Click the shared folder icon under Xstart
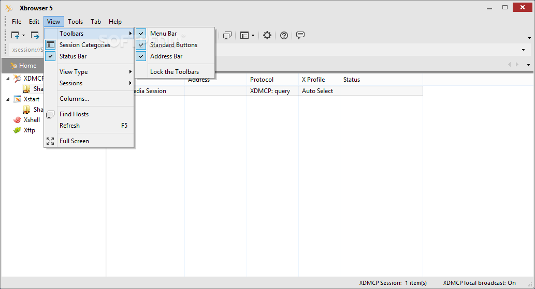535x289 pixels. point(26,110)
